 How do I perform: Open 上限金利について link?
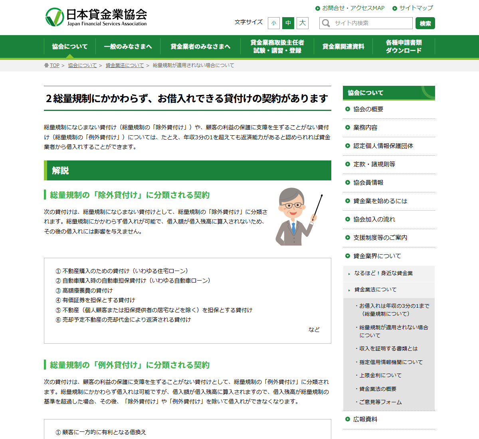[379, 376]
